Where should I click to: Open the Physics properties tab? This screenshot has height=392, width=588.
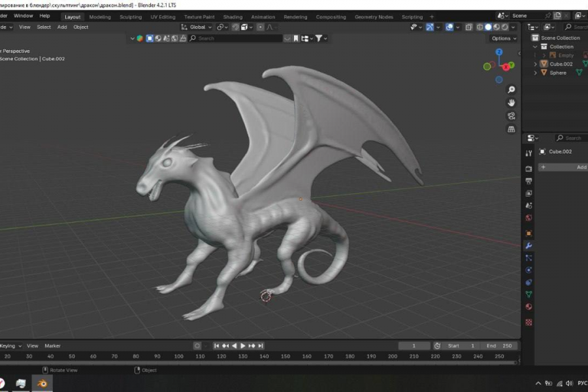pos(529,270)
